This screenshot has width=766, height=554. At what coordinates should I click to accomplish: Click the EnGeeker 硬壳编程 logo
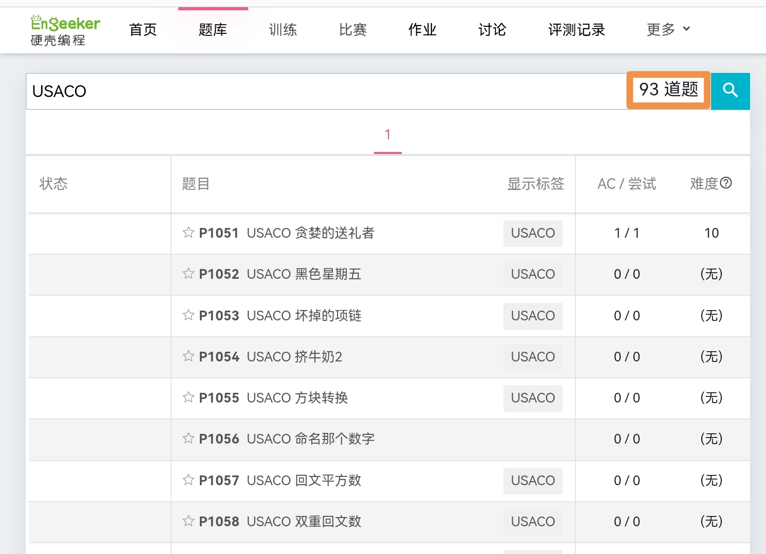65,30
